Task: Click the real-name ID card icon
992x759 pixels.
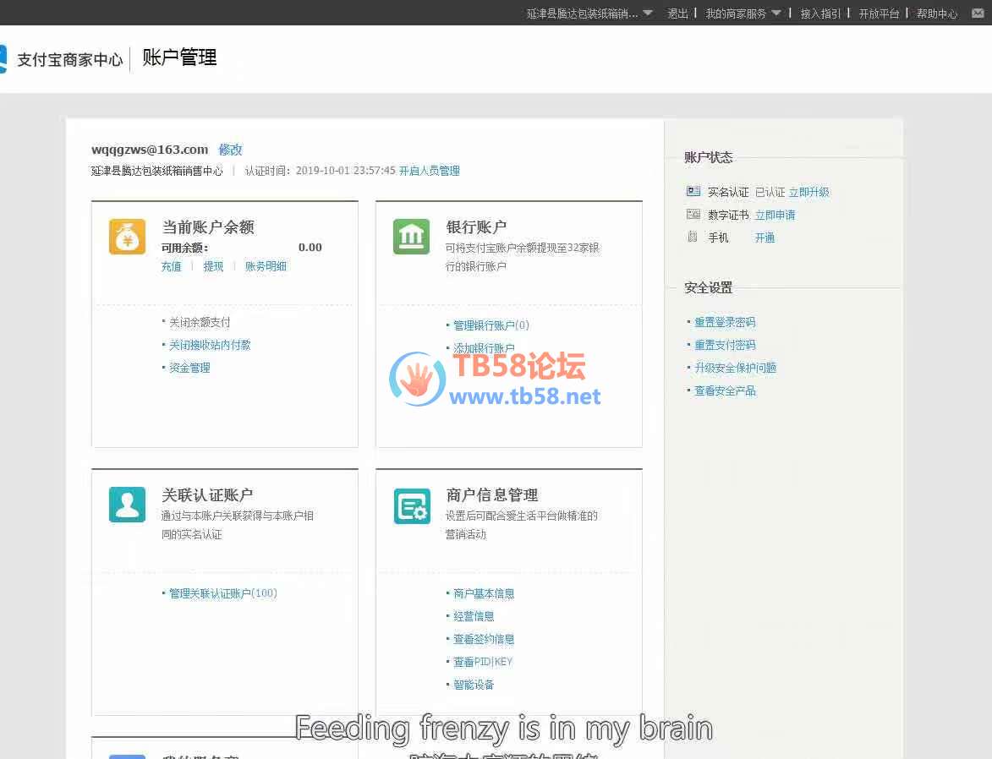Action: [693, 191]
